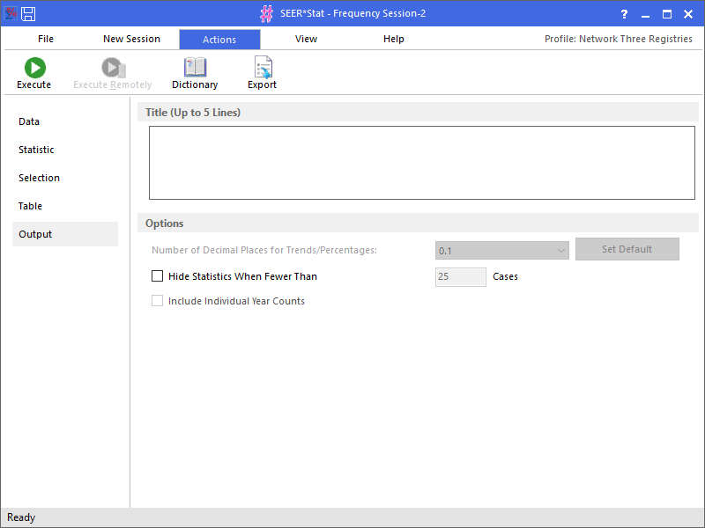Click the pink hash session icon
Screen dimensions: 705x528
coord(266,14)
